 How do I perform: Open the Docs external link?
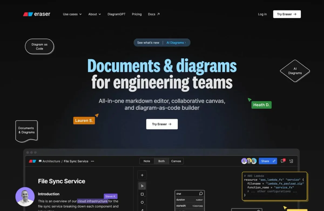pos(154,14)
